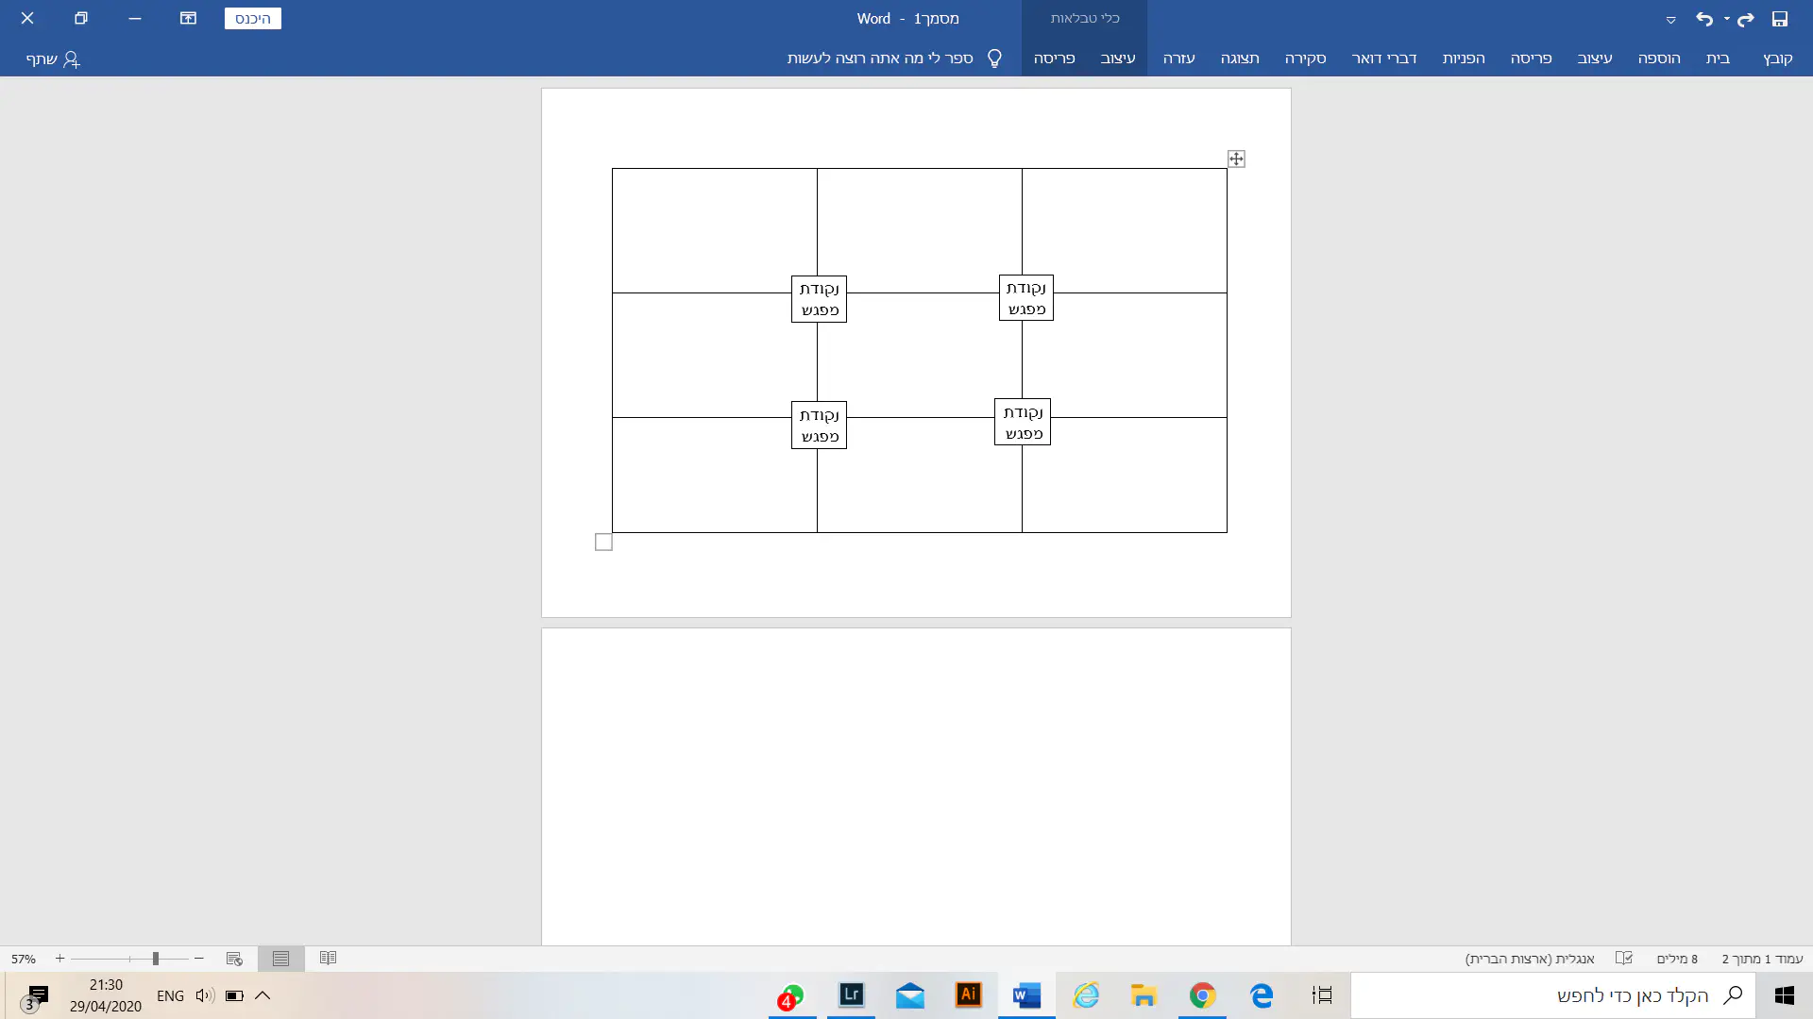Click the table move handle icon
Image resolution: width=1813 pixels, height=1019 pixels.
[x=1236, y=159]
